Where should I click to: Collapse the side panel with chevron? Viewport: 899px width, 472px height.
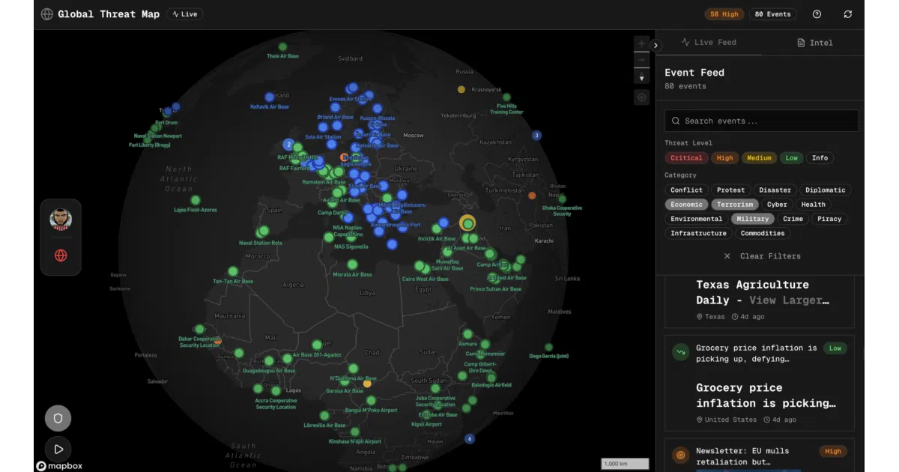[656, 46]
